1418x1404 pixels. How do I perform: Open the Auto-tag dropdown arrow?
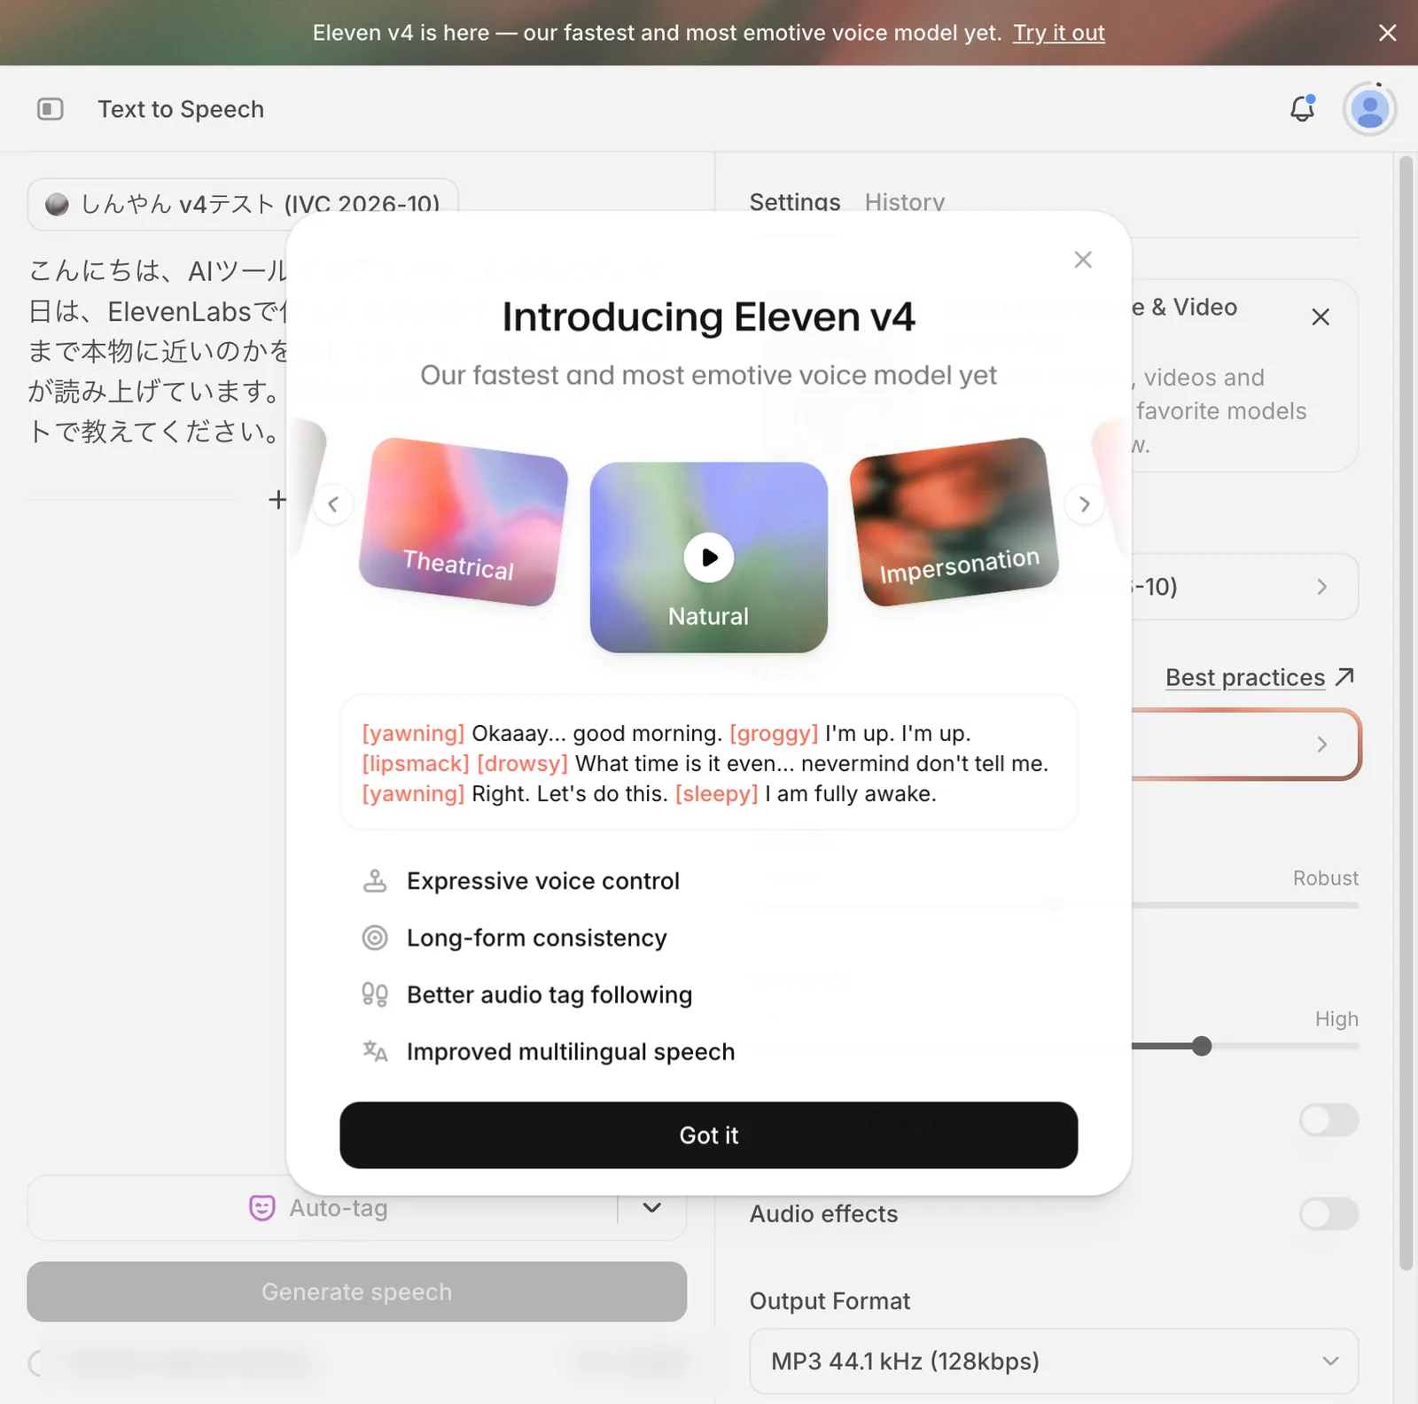[x=652, y=1207]
